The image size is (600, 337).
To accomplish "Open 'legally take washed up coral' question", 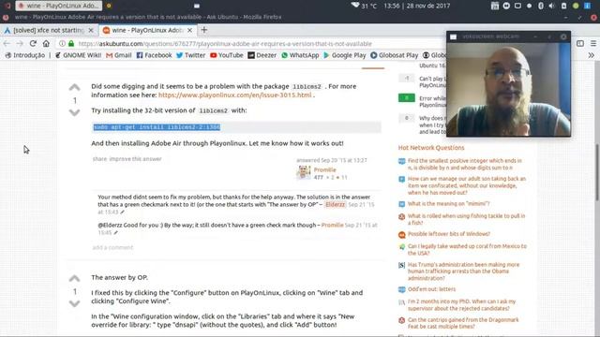I will [467, 250].
